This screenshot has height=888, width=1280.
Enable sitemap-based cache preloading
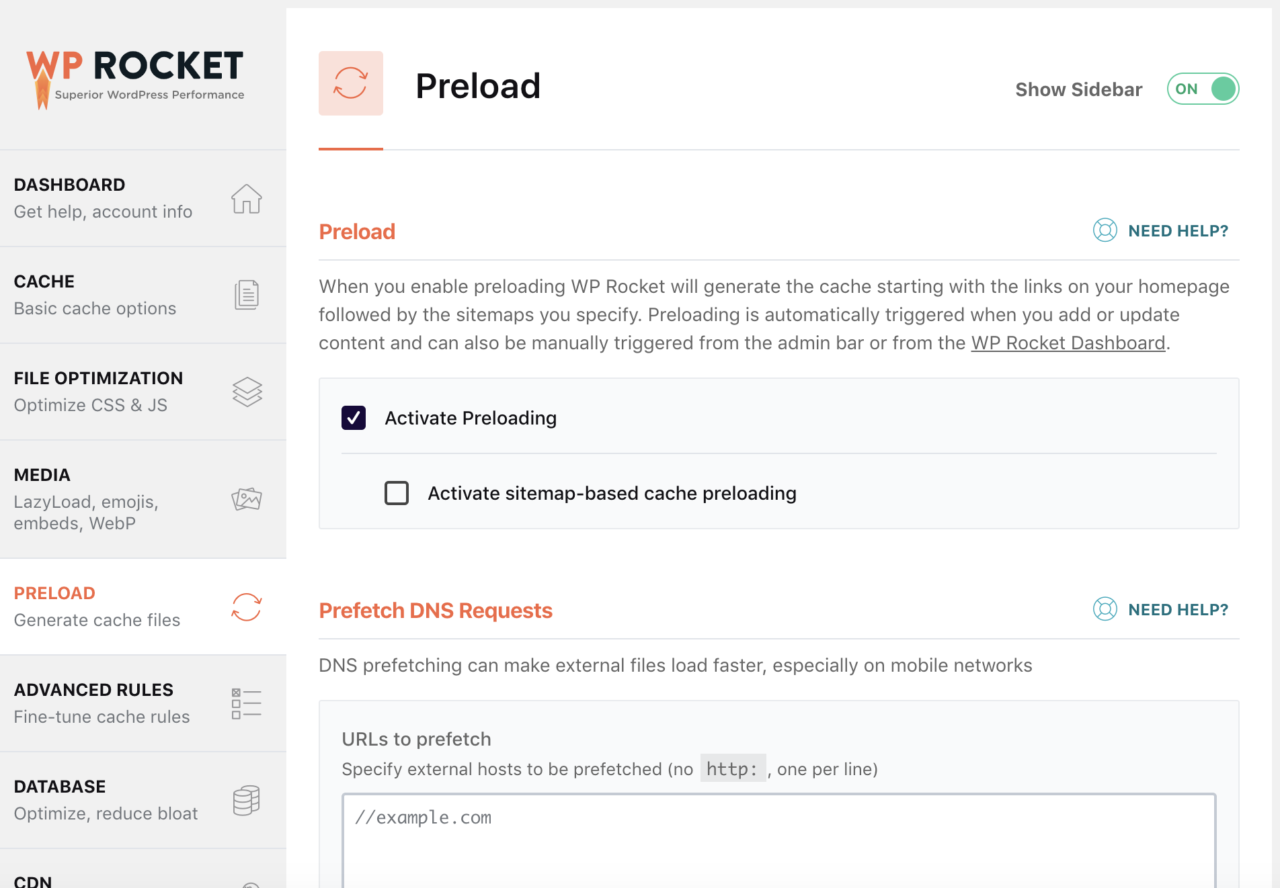[397, 492]
